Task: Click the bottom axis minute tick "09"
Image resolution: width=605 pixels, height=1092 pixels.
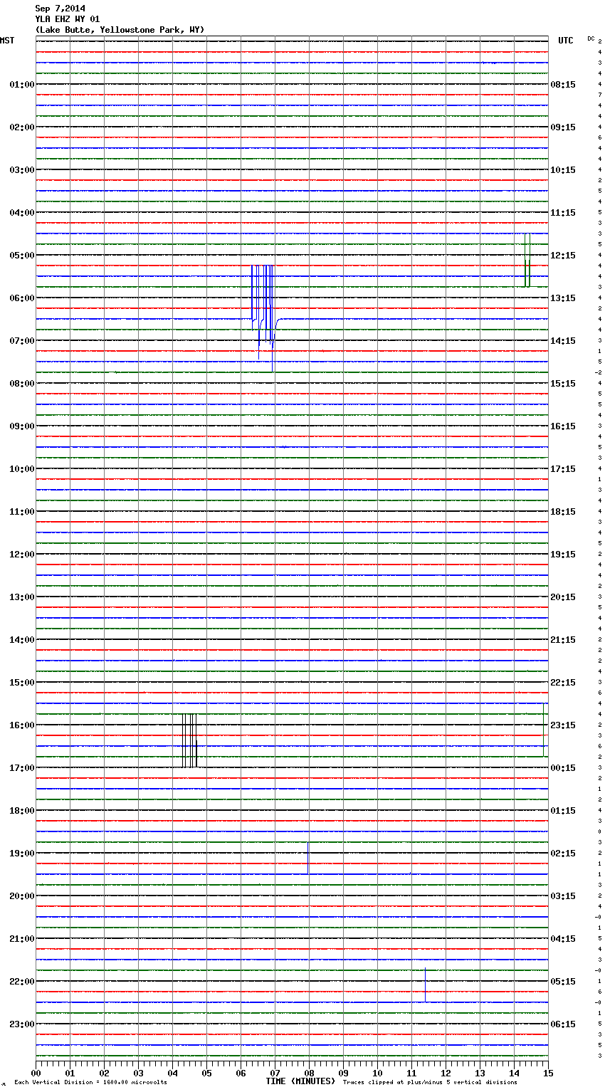Action: (343, 1073)
